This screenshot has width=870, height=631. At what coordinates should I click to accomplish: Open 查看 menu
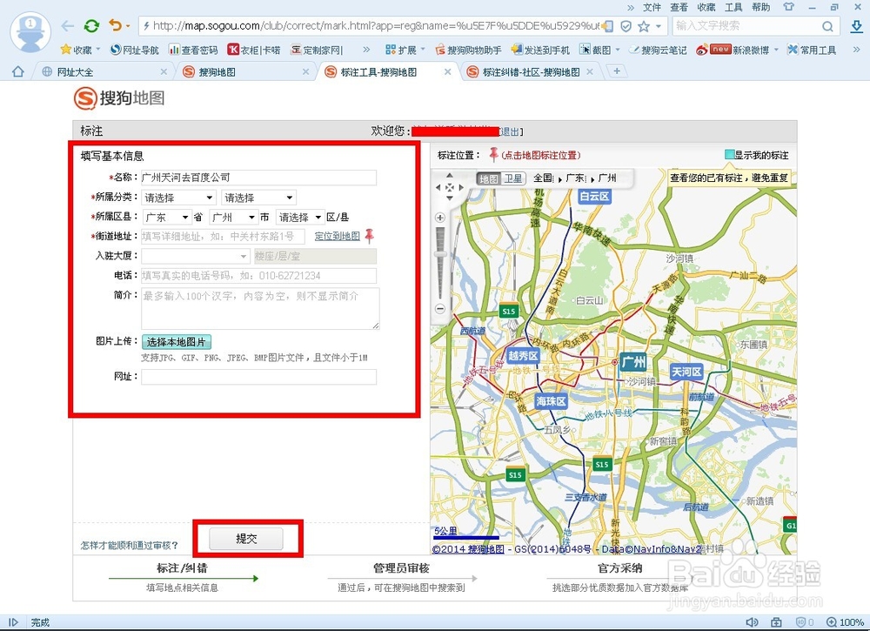coord(679,7)
